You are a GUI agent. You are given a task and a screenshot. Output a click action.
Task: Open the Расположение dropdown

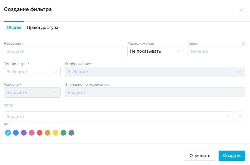[x=156, y=51]
